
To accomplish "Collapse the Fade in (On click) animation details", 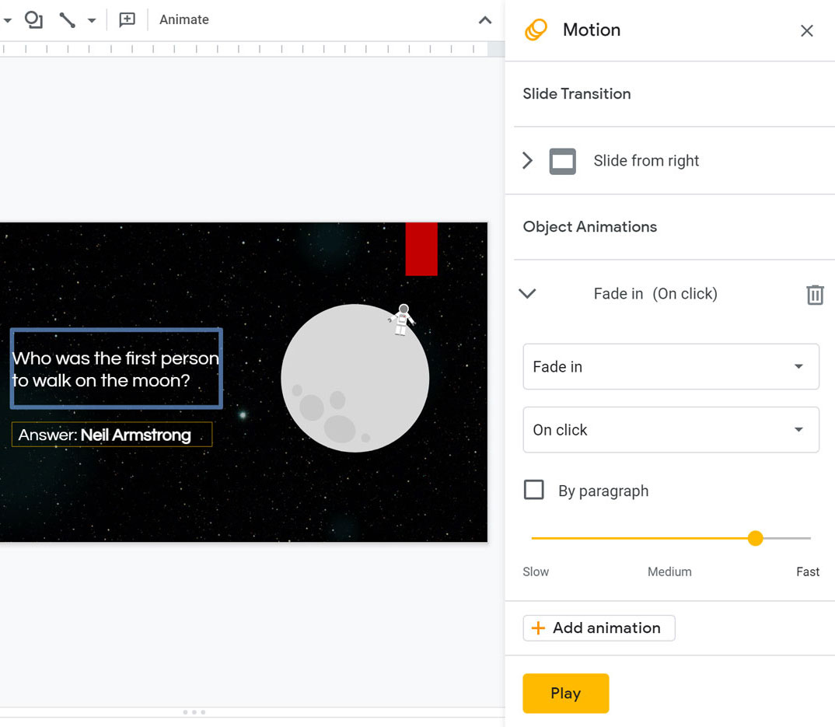I will coord(527,294).
